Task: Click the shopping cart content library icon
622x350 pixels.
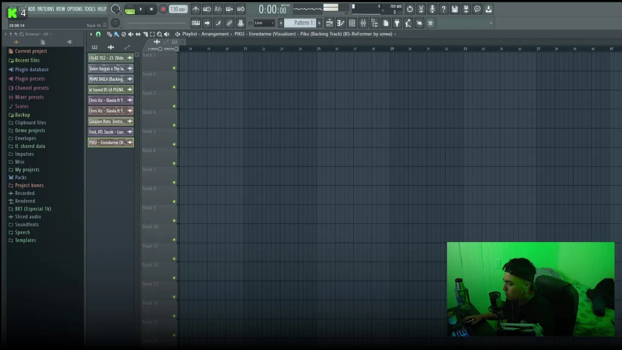Action: click(x=430, y=23)
